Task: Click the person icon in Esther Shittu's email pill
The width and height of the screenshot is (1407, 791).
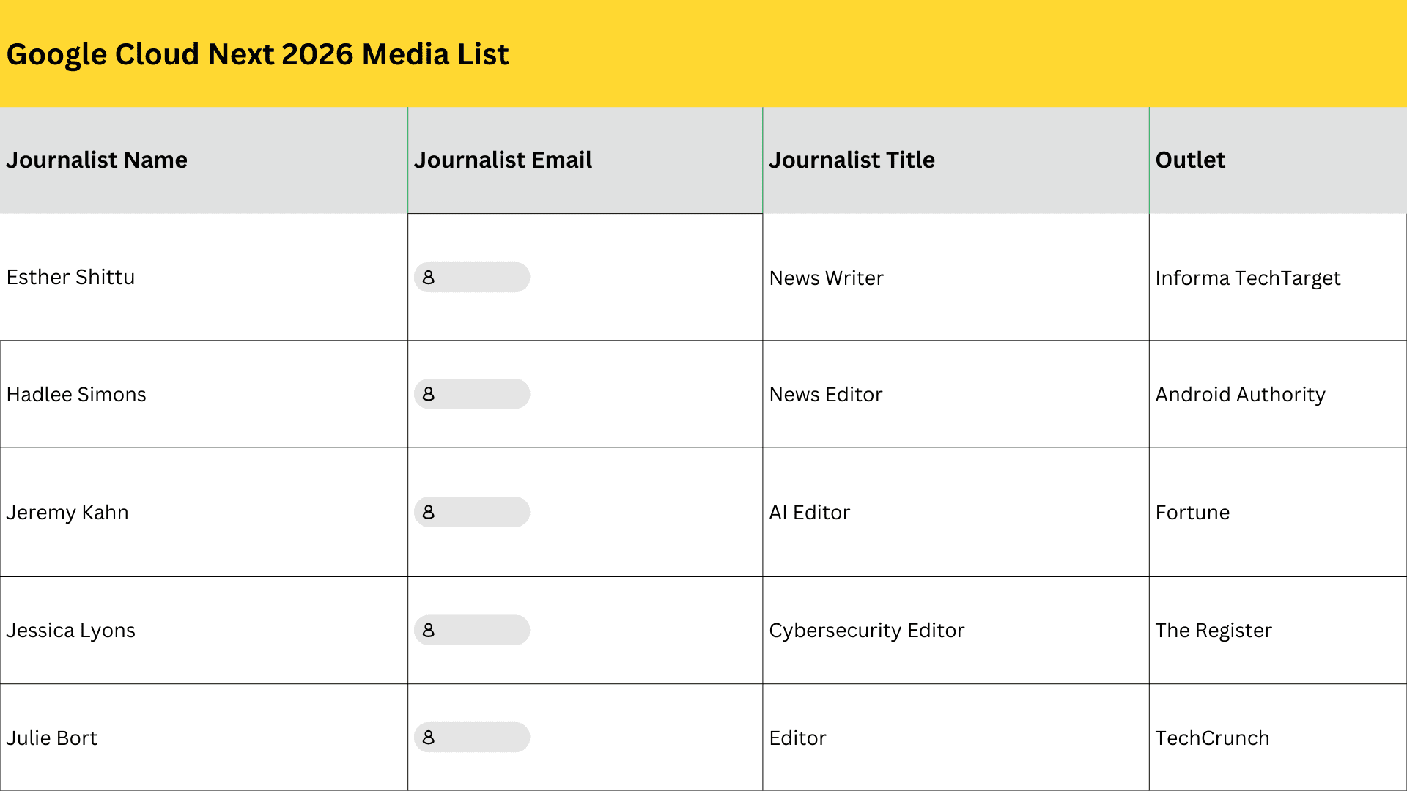Action: (x=429, y=278)
